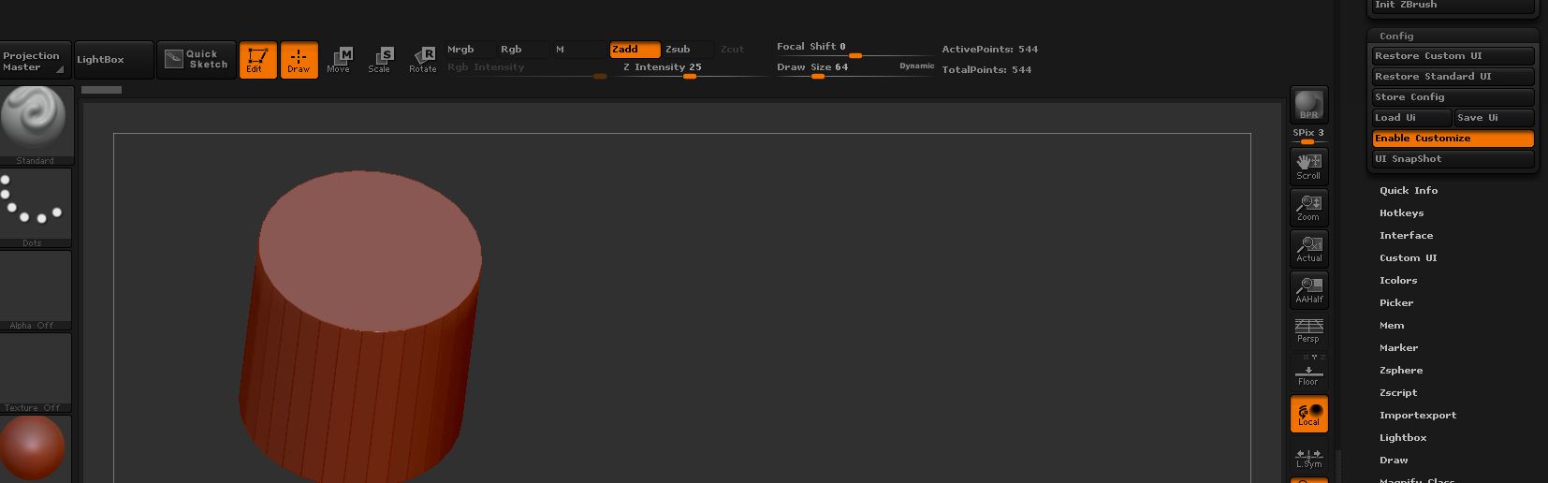This screenshot has width=1548, height=483.
Task: Enable the M material mode
Action: 579,50
